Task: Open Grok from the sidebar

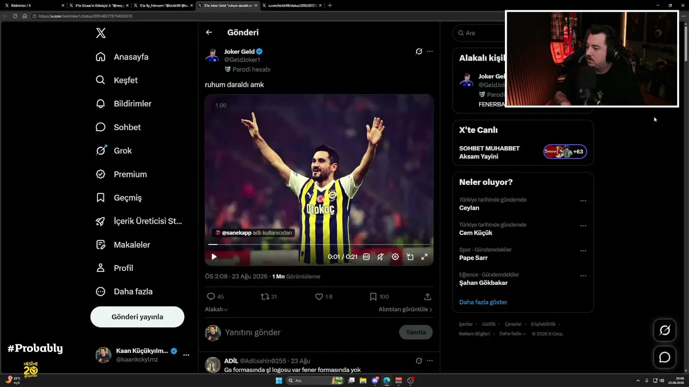Action: 114,150
